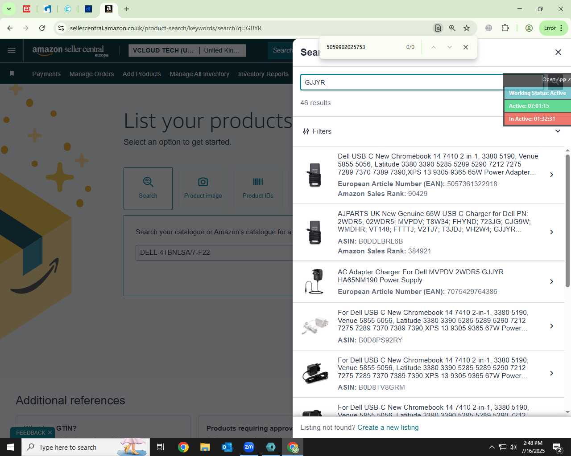Click Working Status: Active label

click(538, 93)
